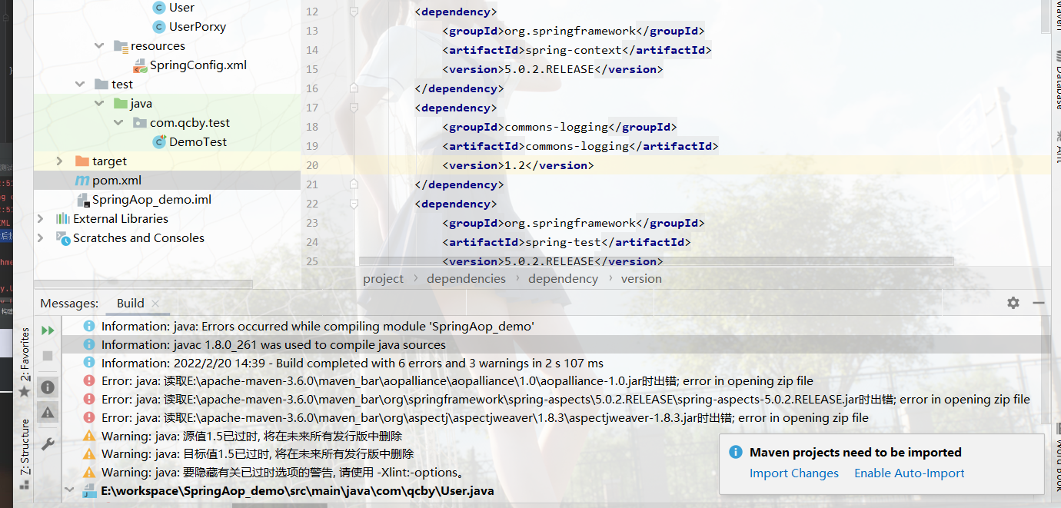This screenshot has height=508, width=1061.
Task: Toggle warning messages filter in Messages toolbar
Action: click(x=48, y=413)
